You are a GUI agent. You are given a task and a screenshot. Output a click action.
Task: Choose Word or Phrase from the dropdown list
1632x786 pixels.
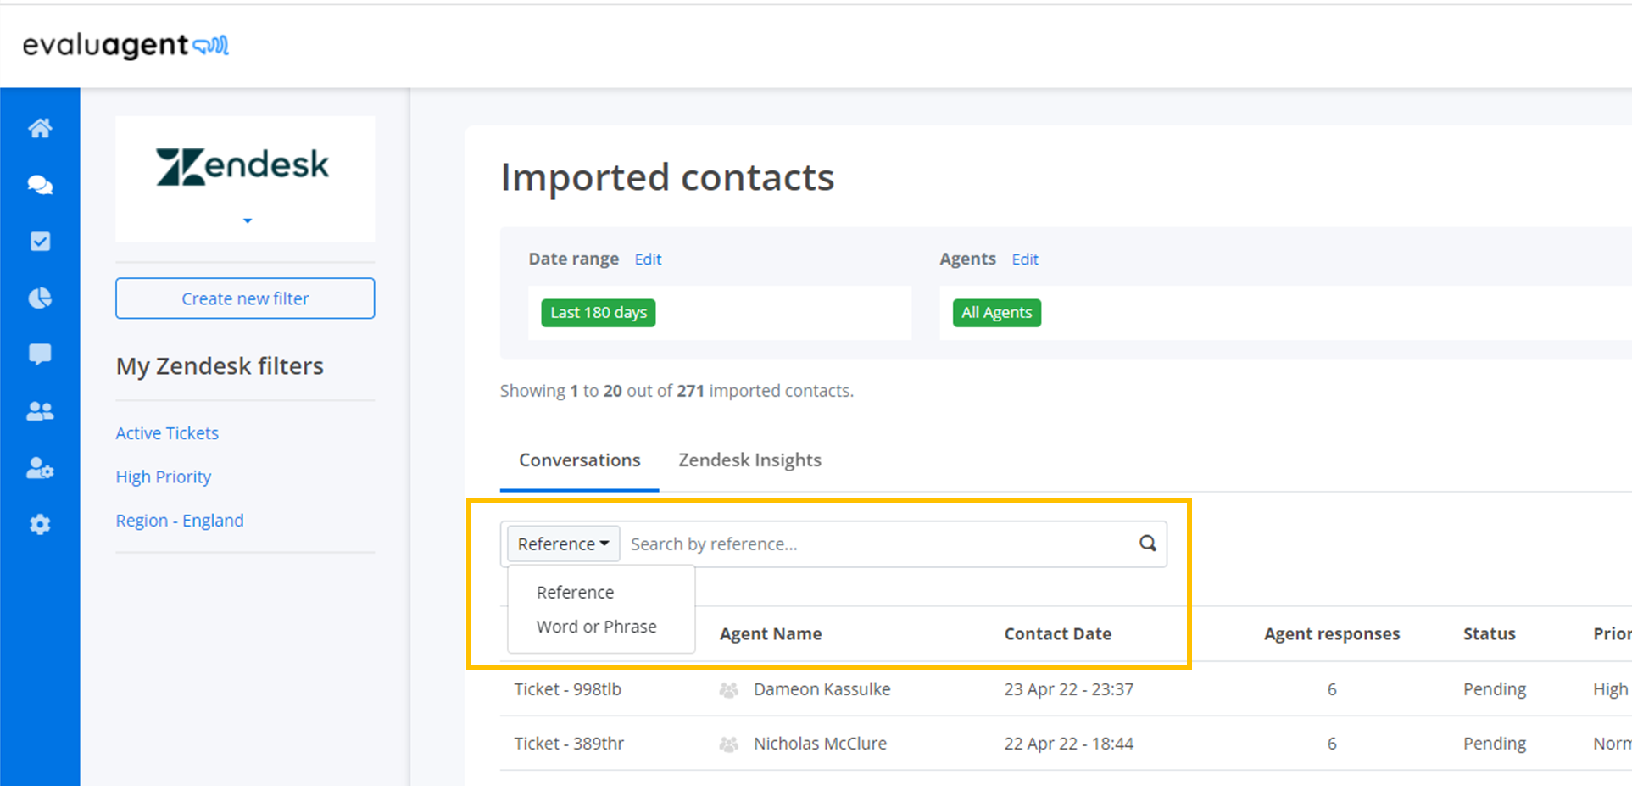tap(596, 627)
